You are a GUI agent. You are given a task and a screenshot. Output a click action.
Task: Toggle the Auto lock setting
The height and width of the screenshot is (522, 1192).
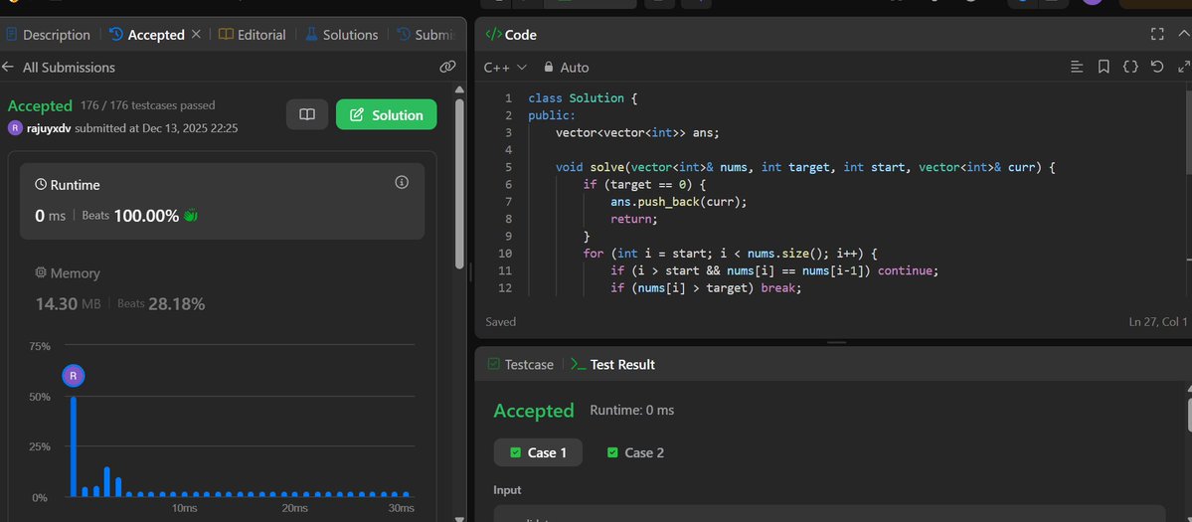567,68
